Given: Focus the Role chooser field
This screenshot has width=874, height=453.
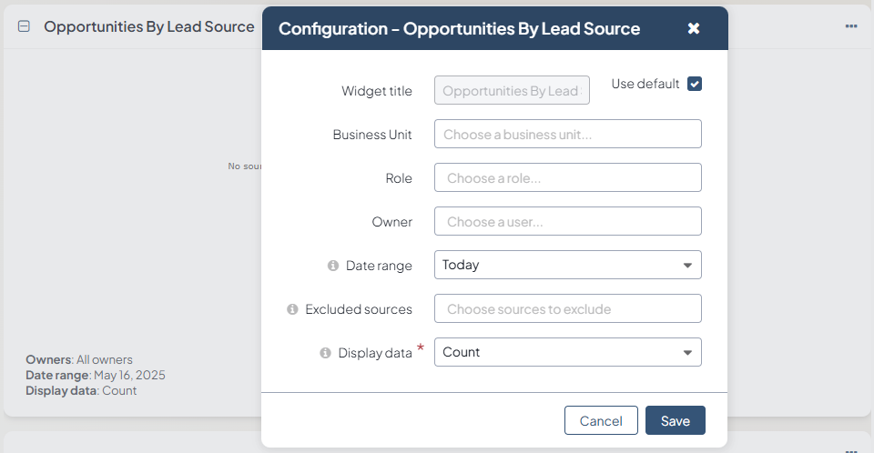Looking at the screenshot, I should click(x=567, y=177).
